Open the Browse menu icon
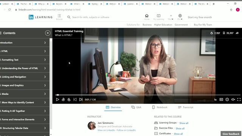242x136 pixels. point(59,17)
